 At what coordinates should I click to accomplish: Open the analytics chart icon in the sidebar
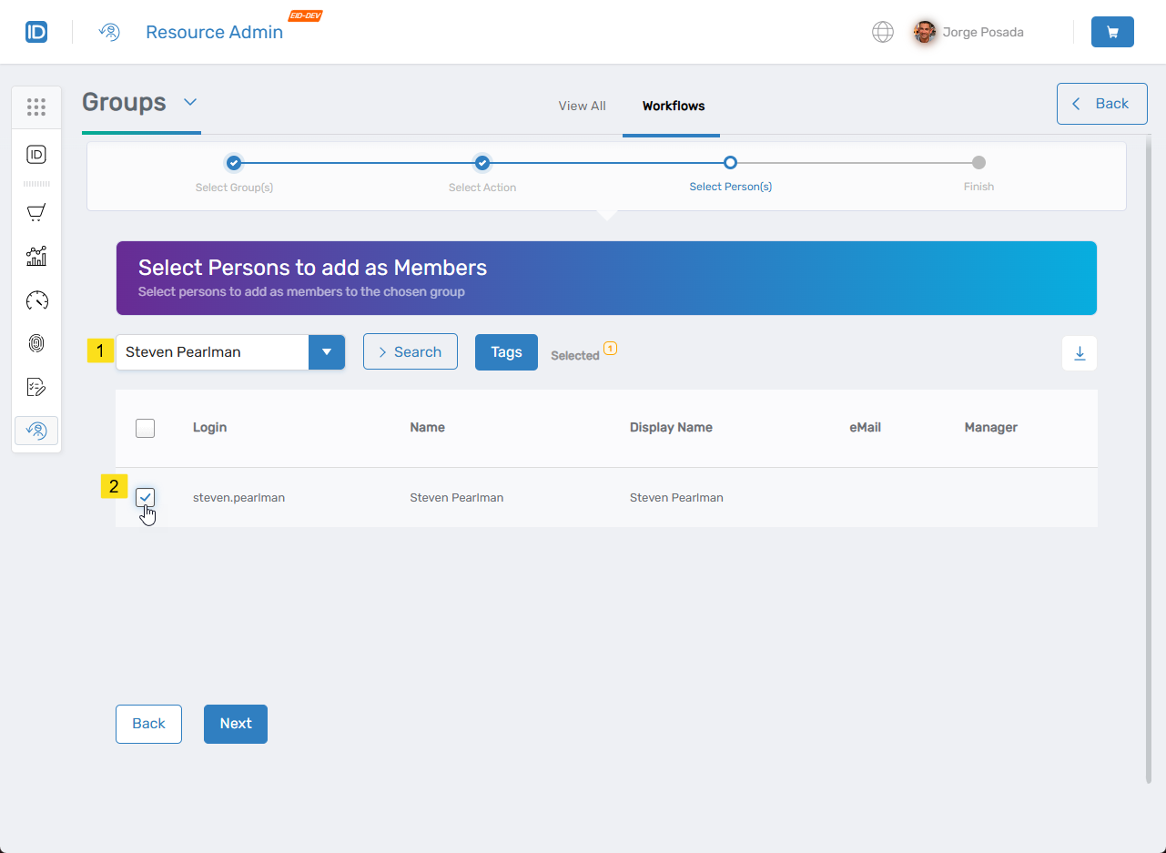[x=36, y=256]
